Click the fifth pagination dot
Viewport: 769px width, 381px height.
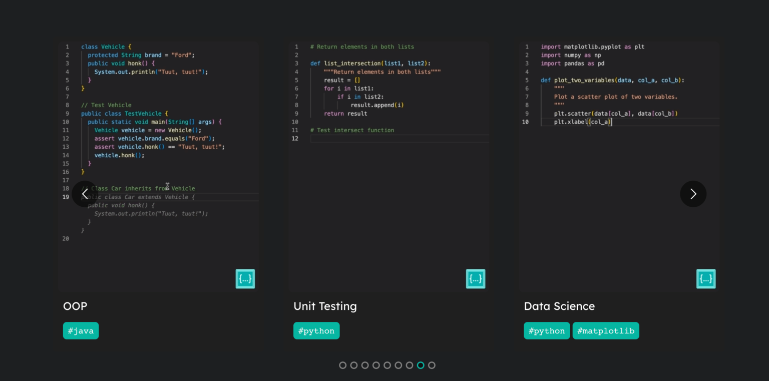[x=387, y=365]
